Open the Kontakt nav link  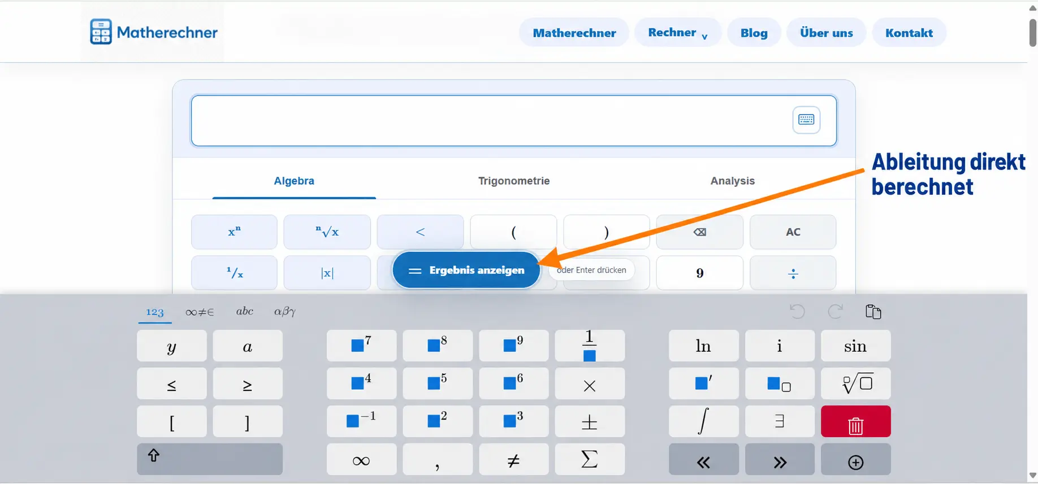(x=909, y=33)
